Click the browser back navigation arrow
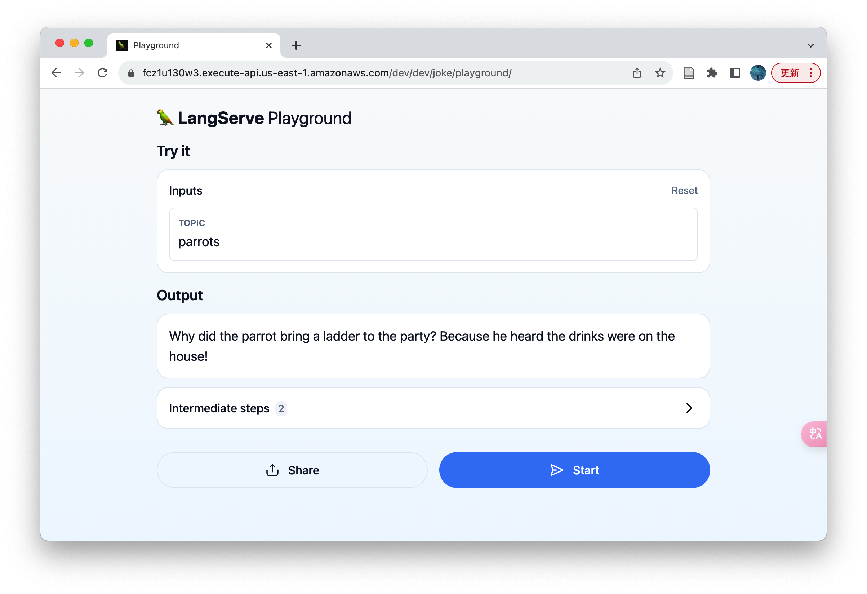The height and width of the screenshot is (594, 867). coord(56,72)
